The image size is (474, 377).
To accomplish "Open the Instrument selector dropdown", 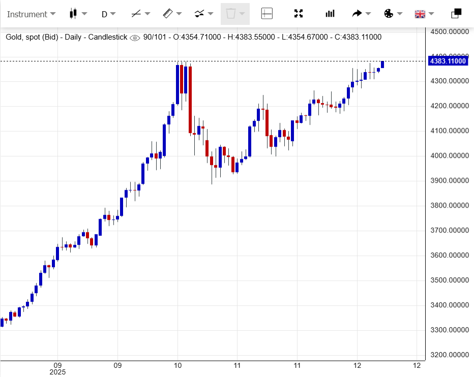I will [x=31, y=14].
